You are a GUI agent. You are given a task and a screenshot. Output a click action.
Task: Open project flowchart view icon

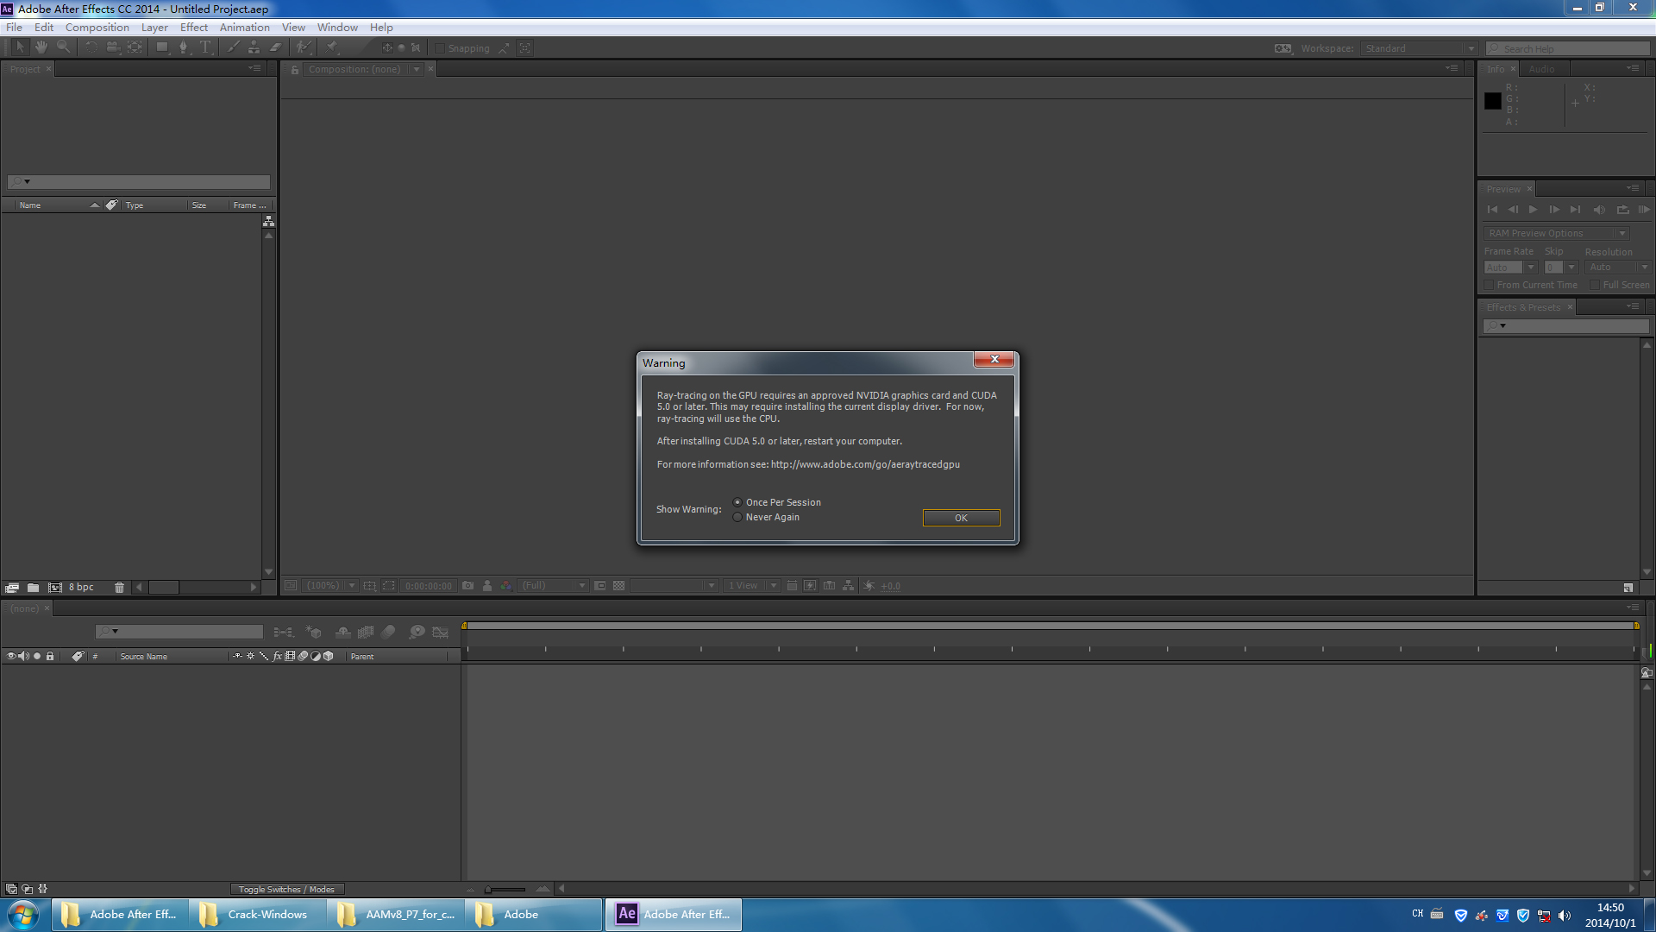pos(268,222)
